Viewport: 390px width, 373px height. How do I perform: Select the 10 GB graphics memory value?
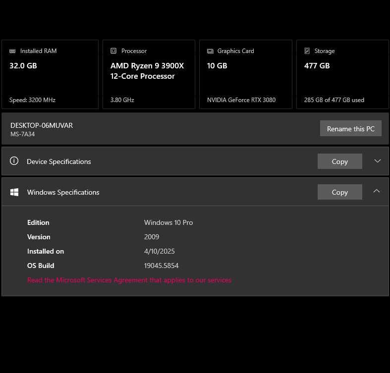click(217, 66)
